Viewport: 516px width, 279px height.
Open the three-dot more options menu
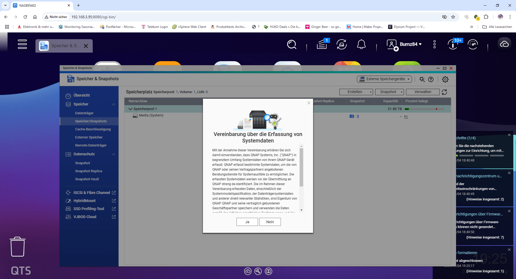435,44
